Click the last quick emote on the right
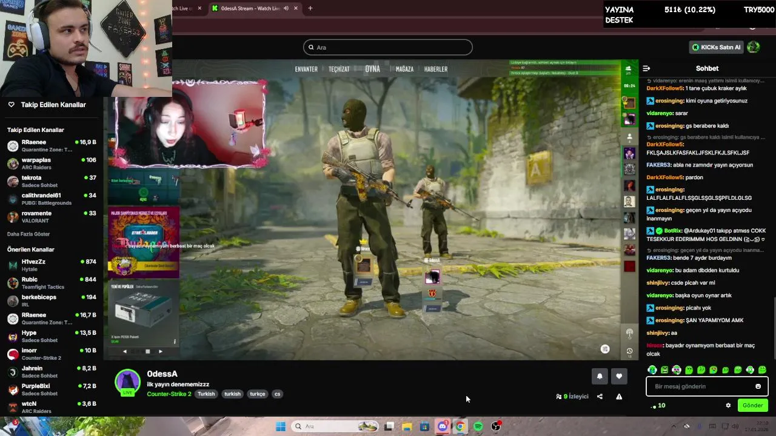This screenshot has height=436, width=776. pyautogui.click(x=762, y=370)
